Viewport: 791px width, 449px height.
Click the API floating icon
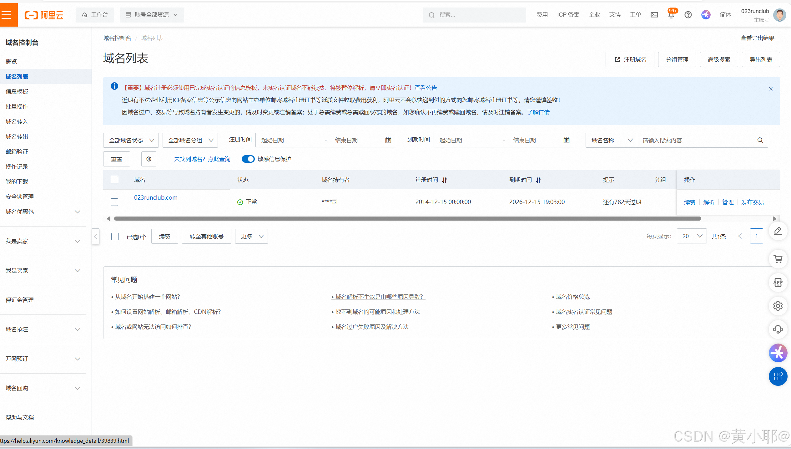(778, 283)
